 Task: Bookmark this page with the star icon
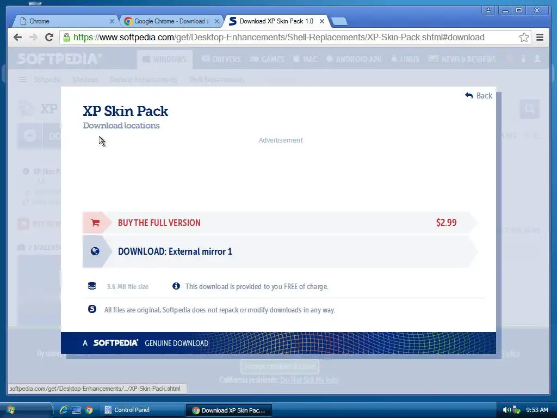[x=524, y=38]
